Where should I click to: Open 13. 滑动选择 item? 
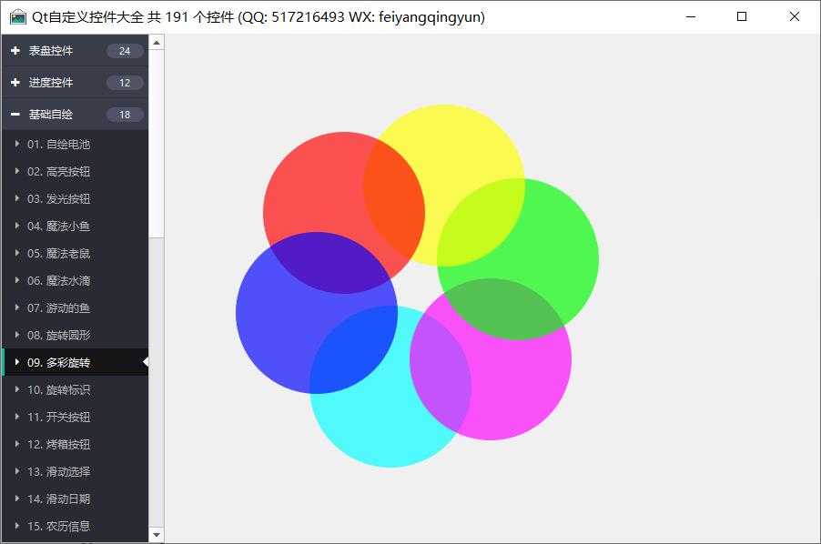tap(58, 471)
